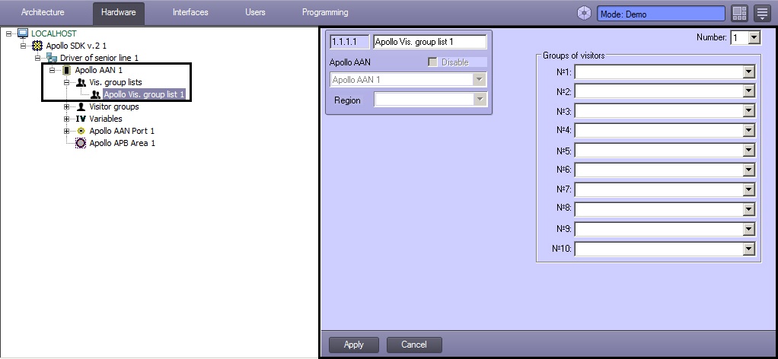Select Apollo SDK v.2 1 in tree

click(76, 46)
